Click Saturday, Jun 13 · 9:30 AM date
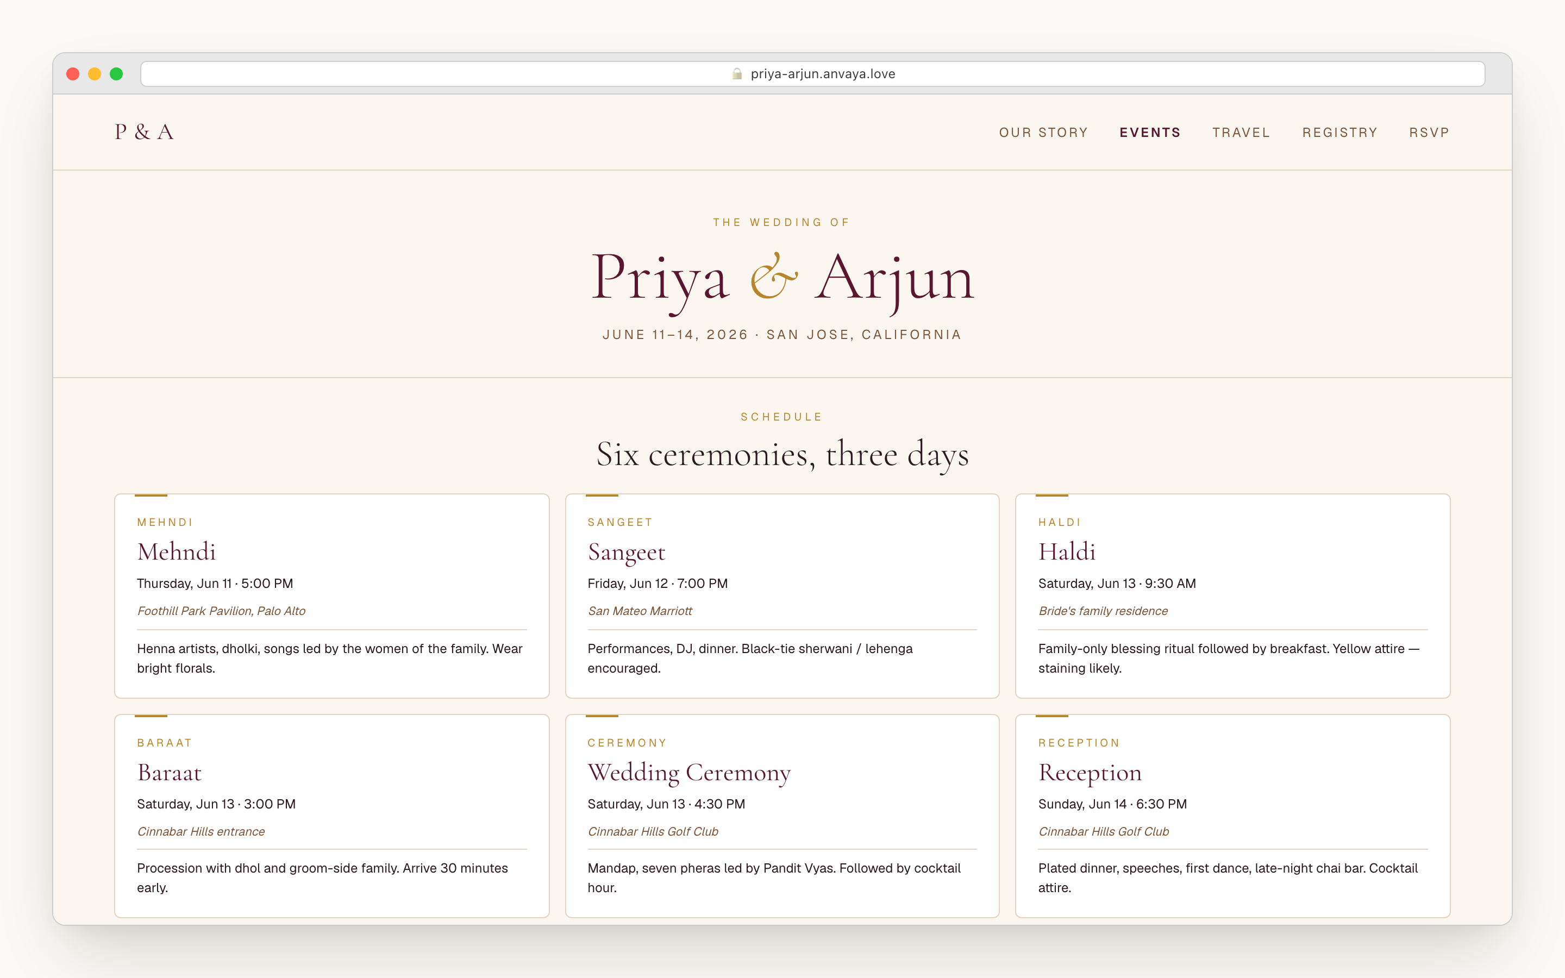This screenshot has height=978, width=1565. tap(1117, 584)
